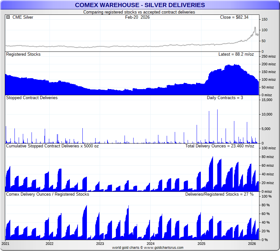
Task: Click the 2021 x-axis year marker
Action: coord(5,244)
